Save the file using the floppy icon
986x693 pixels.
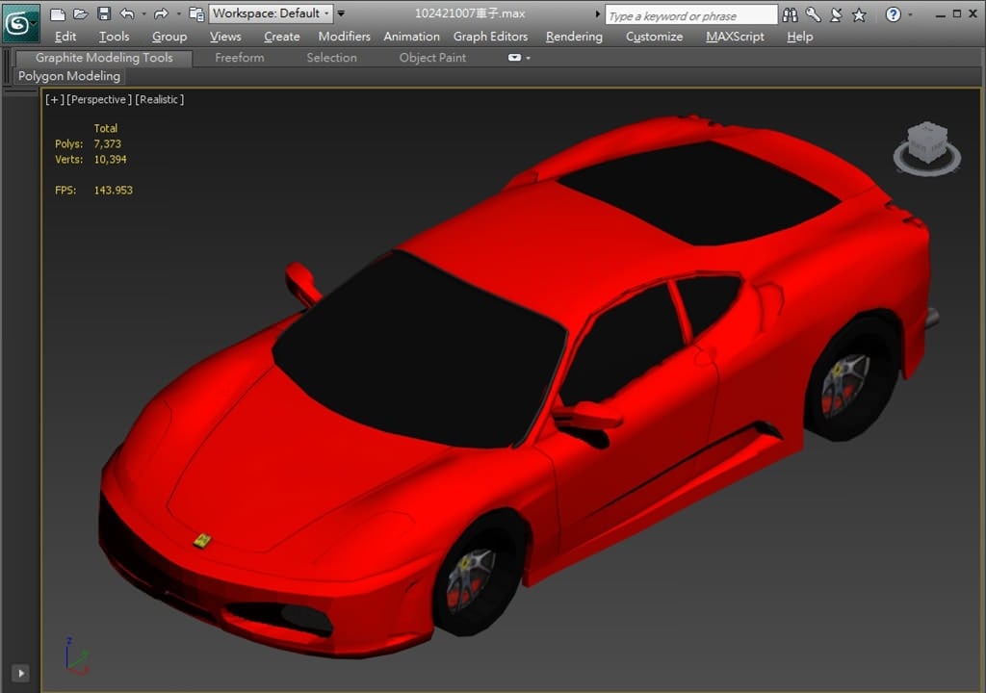coord(104,14)
